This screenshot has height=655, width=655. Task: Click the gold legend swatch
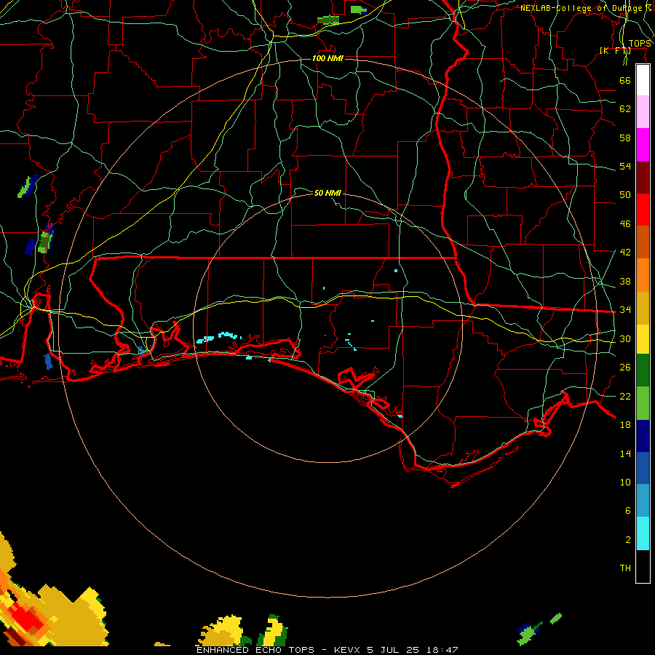point(643,308)
